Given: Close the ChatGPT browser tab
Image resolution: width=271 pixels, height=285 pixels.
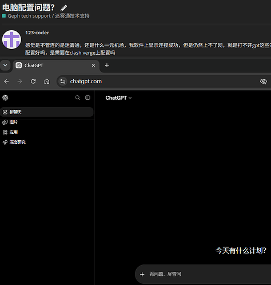Looking at the screenshot, I should tap(93, 66).
